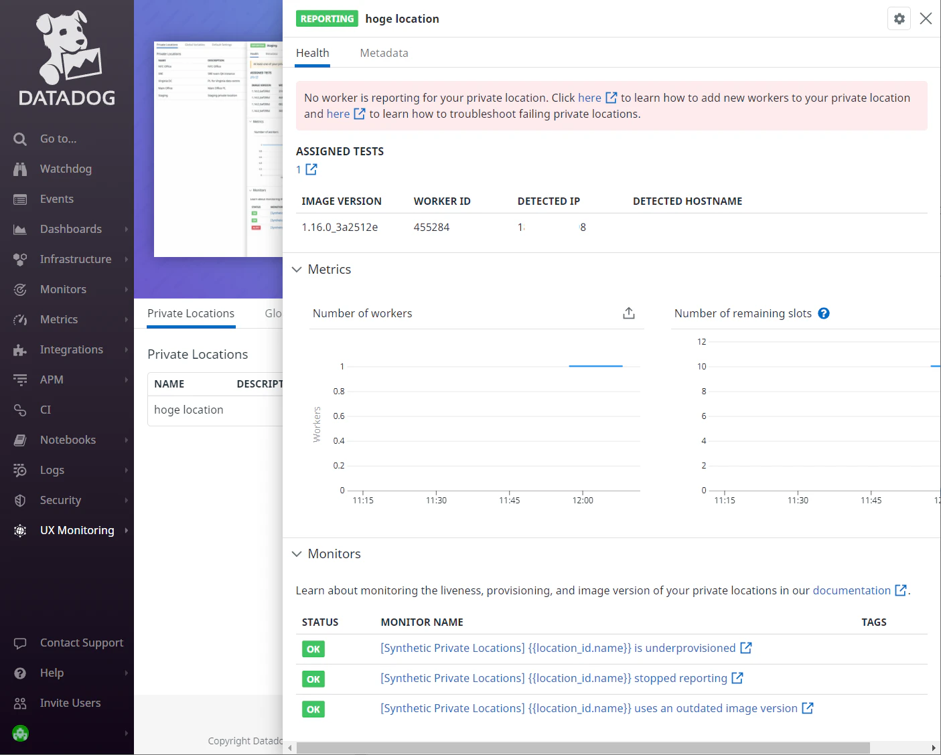Viewport: 941px width, 755px height.
Task: Expand the UX Monitoring submenu arrow
Action: click(126, 531)
